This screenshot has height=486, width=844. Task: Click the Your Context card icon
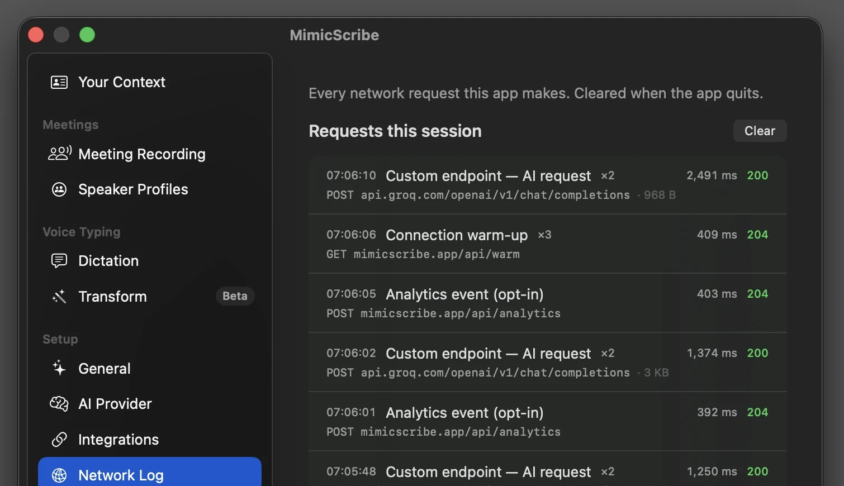click(x=59, y=82)
